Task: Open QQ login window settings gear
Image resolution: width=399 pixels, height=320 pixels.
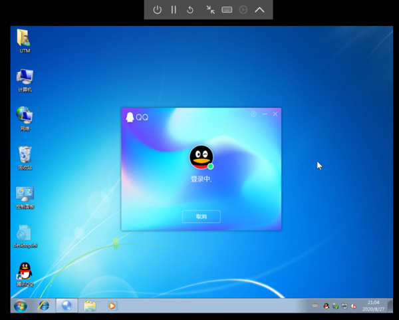Action: 253,114
